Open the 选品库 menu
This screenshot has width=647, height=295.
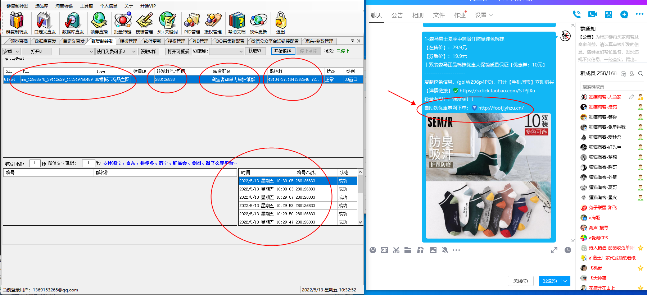pos(41,6)
